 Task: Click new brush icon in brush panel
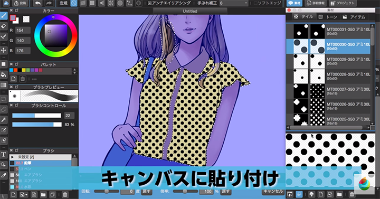[x=13, y=195]
